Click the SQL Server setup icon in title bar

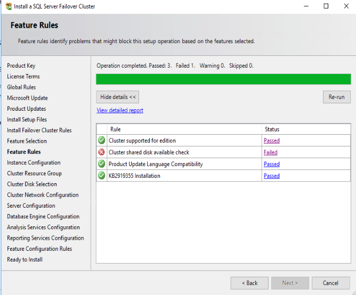point(9,6)
